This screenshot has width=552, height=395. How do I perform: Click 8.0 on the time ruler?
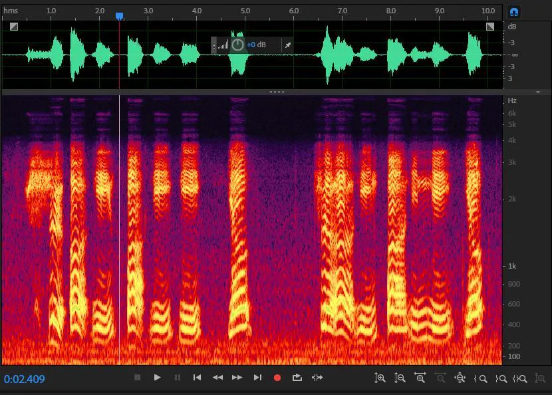[391, 11]
